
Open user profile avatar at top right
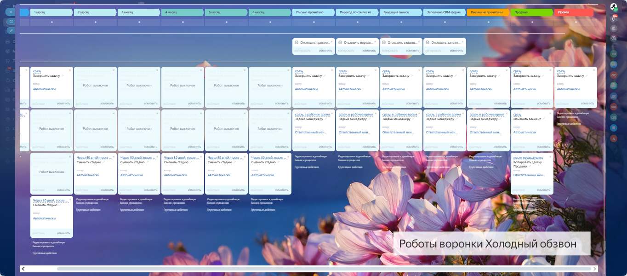(x=614, y=7)
